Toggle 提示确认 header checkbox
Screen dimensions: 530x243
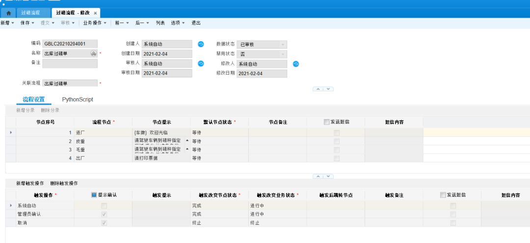(x=94, y=195)
